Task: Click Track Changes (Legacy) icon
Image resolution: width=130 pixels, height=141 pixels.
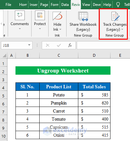Action: point(115,16)
